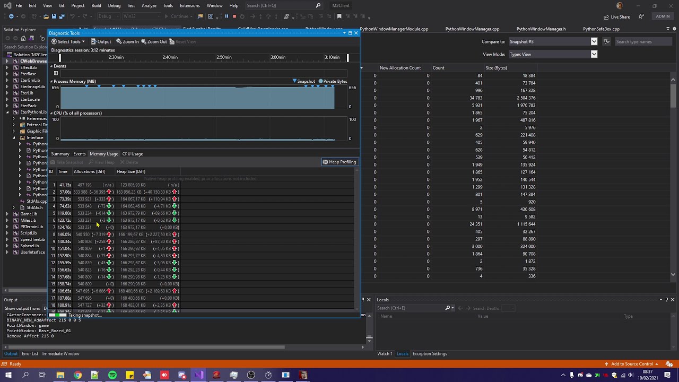Toggle the Heap Profiling button

tap(339, 162)
